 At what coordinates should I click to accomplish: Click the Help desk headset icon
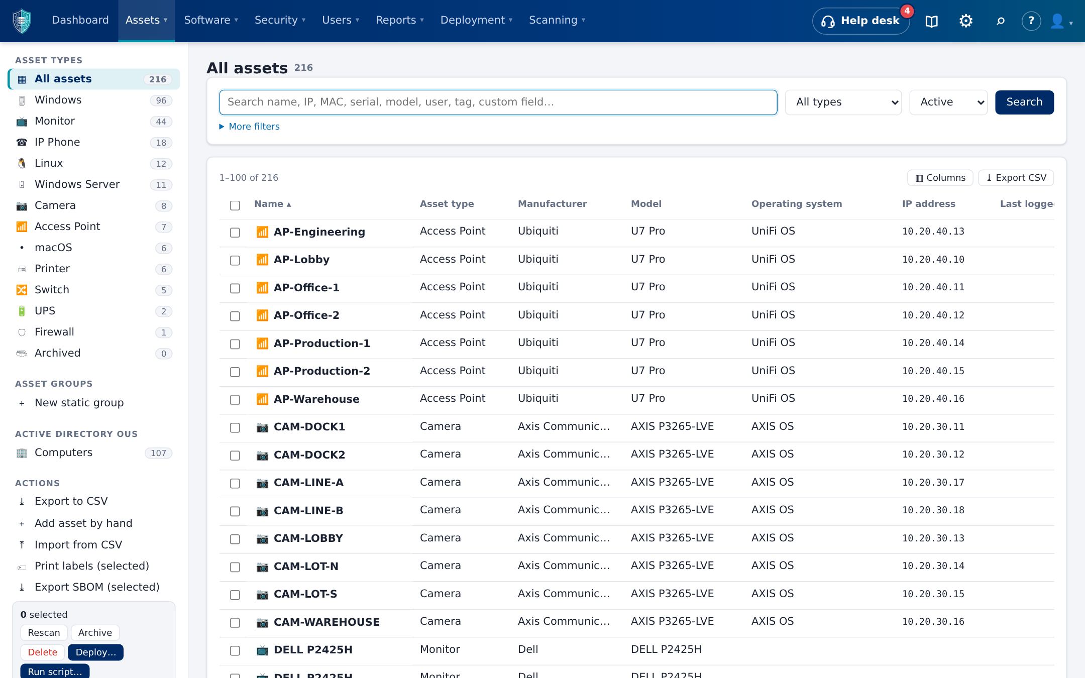coord(828,22)
